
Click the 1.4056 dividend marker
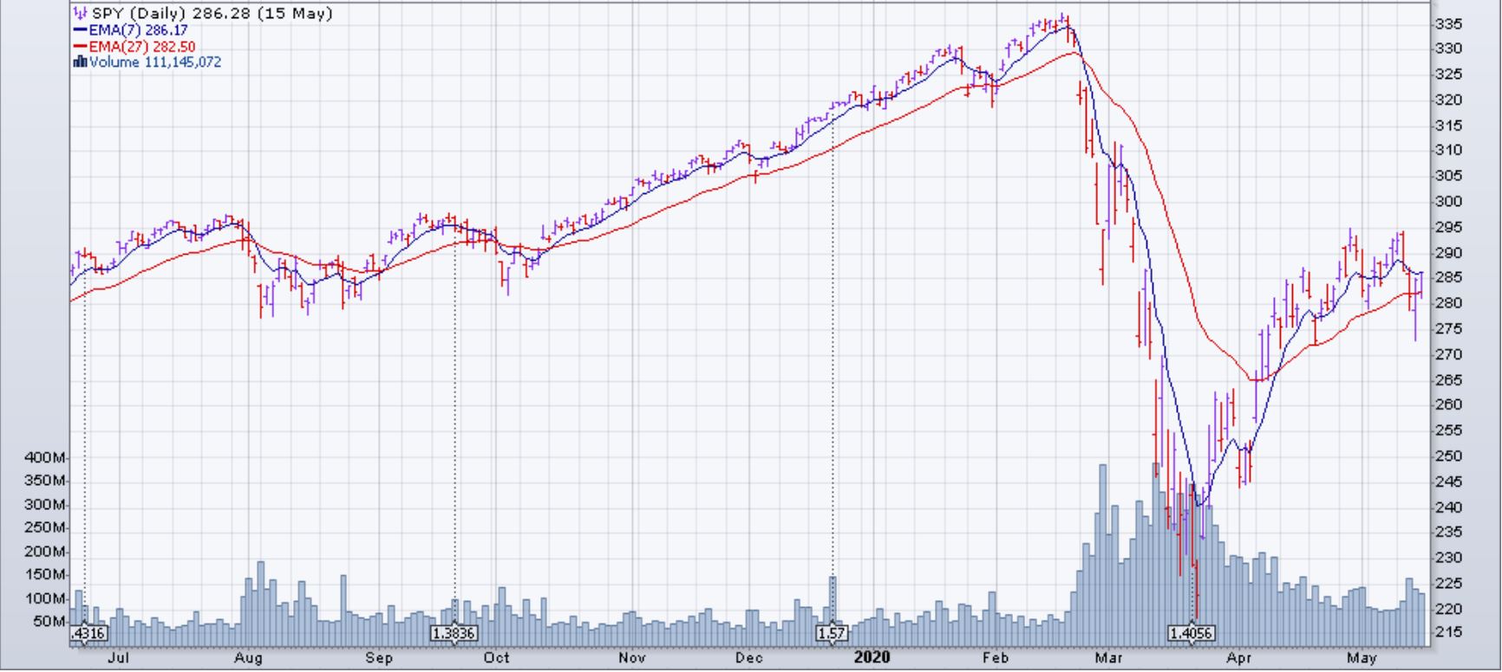(x=1191, y=634)
